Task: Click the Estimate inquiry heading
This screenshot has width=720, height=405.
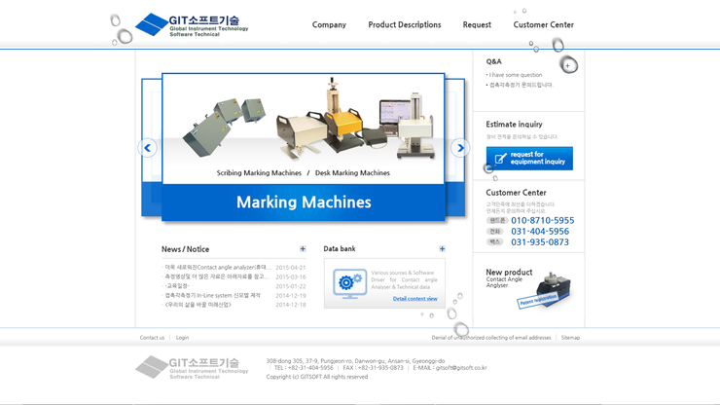Action: [x=514, y=124]
